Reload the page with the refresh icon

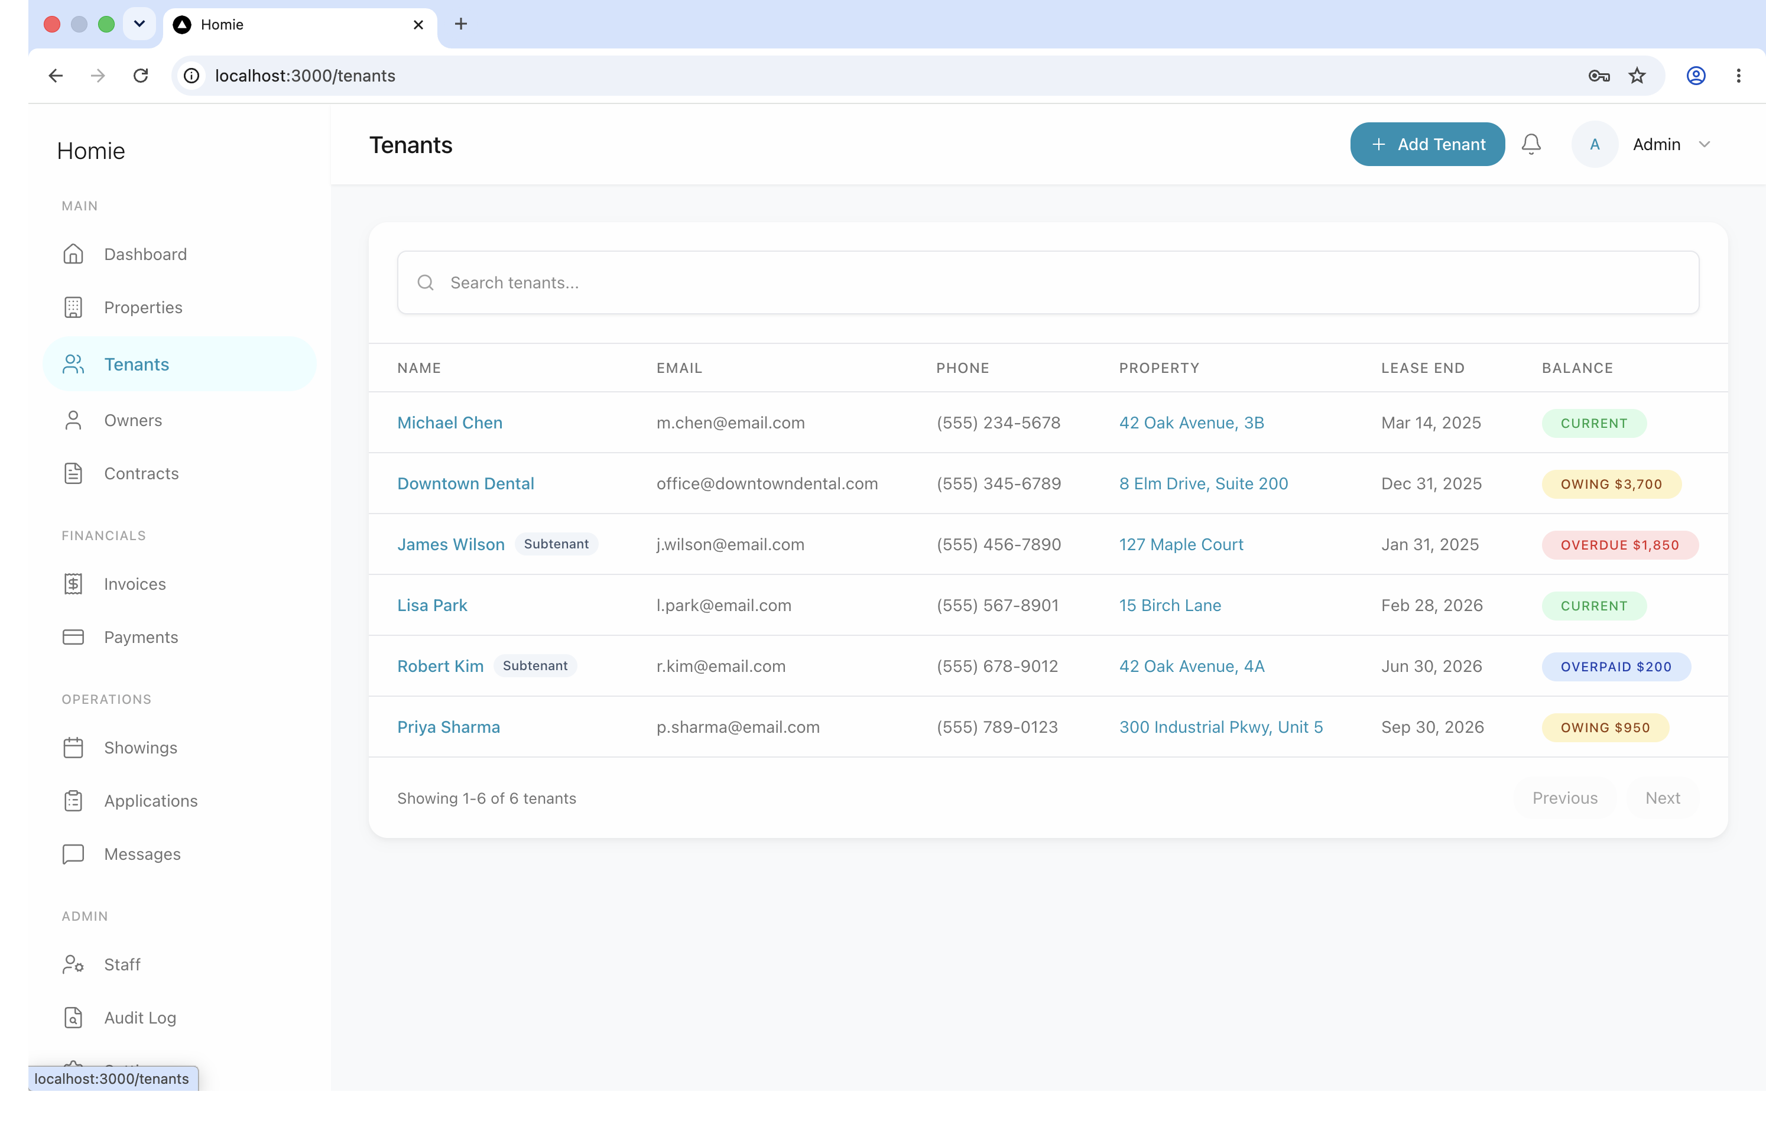pos(141,76)
